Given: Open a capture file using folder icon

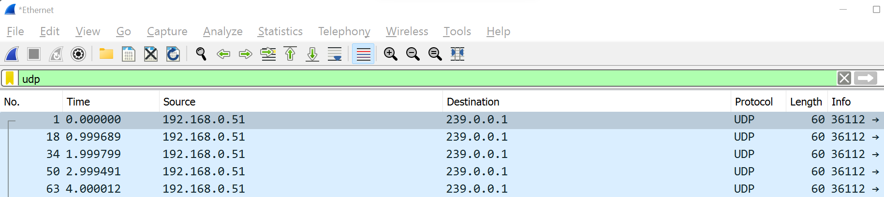Looking at the screenshot, I should 106,54.
